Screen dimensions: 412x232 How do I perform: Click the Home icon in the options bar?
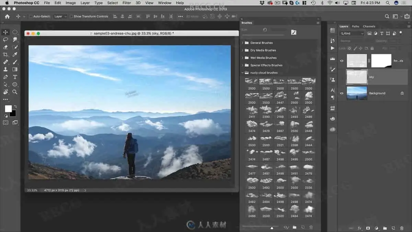pos(7,16)
